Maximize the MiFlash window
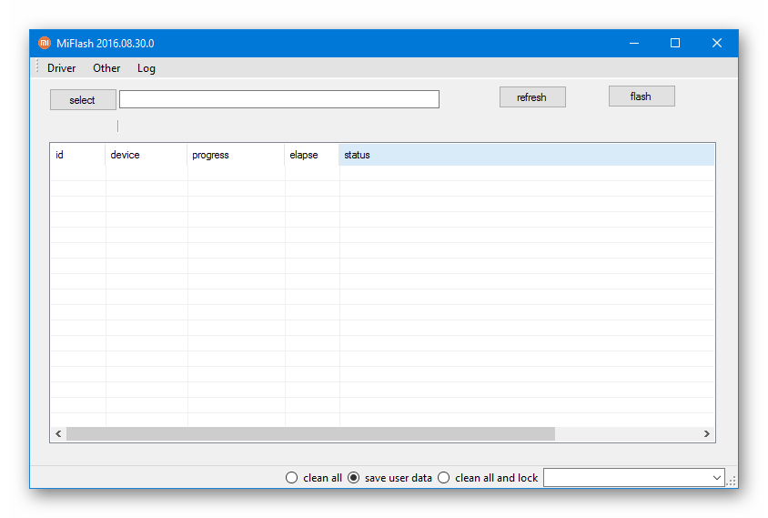The height and width of the screenshot is (518, 768). tap(675, 43)
